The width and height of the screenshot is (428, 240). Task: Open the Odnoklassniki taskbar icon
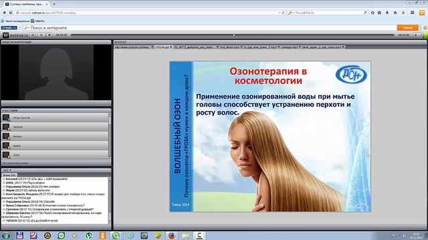point(102,235)
